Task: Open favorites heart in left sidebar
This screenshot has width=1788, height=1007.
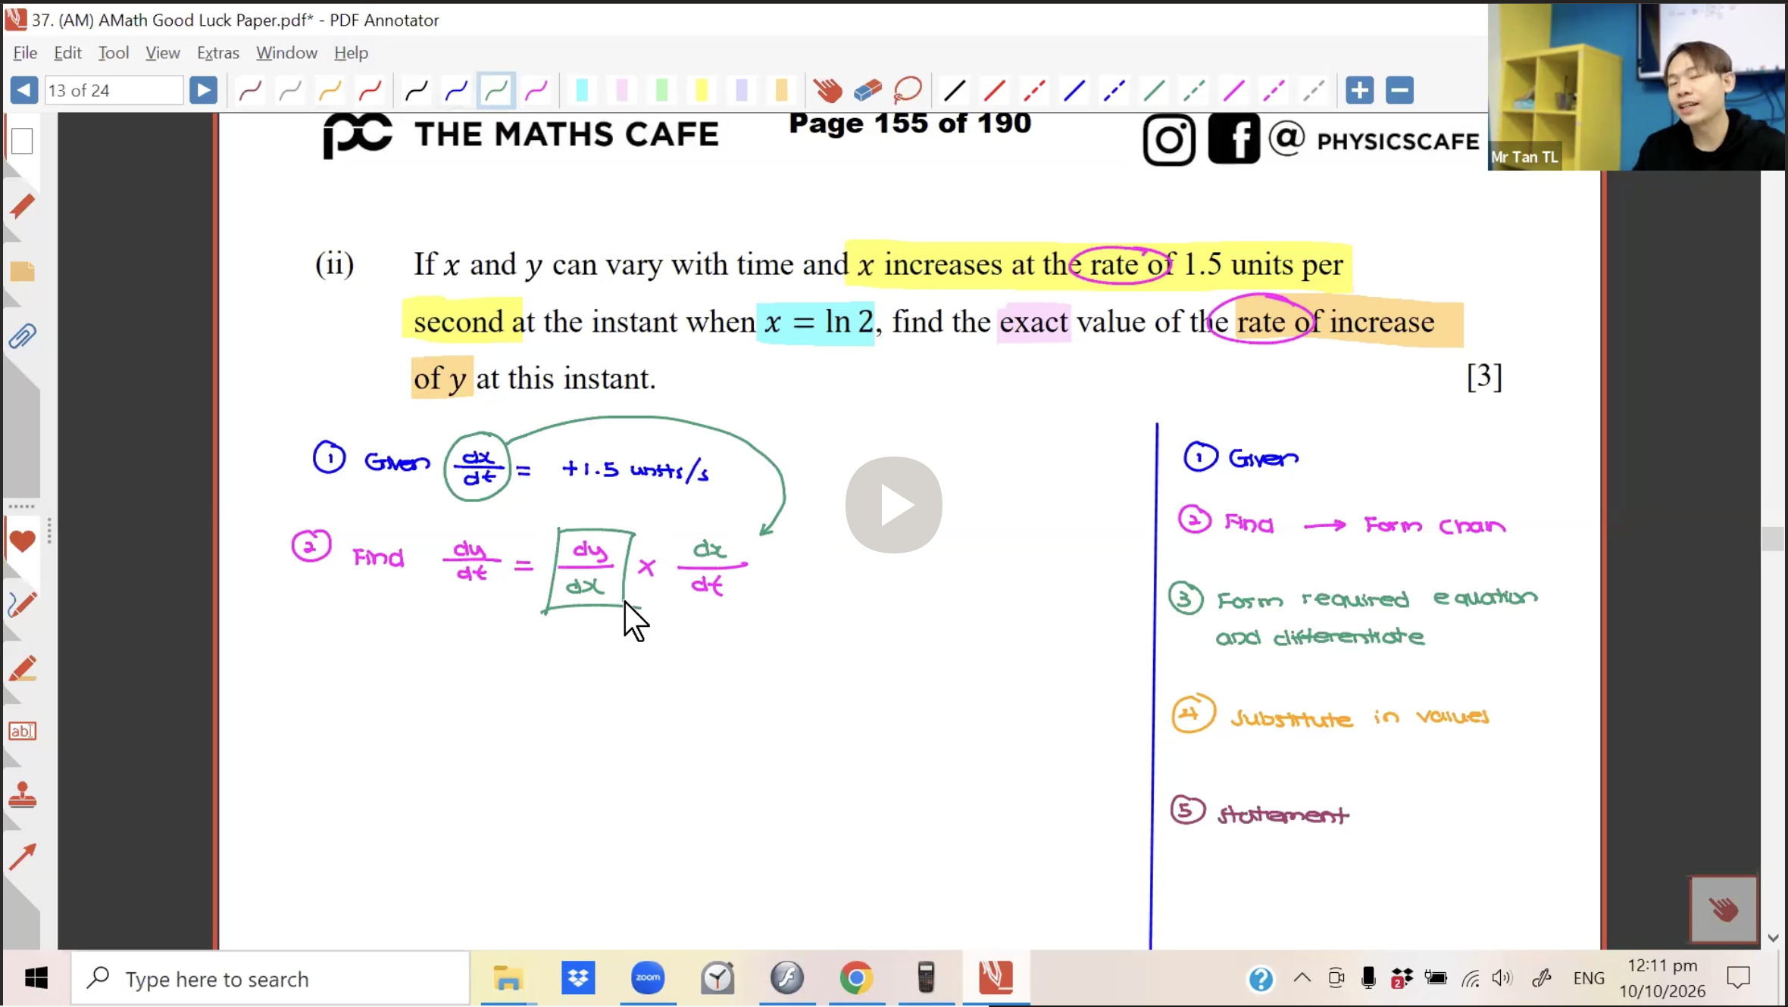Action: [22, 541]
